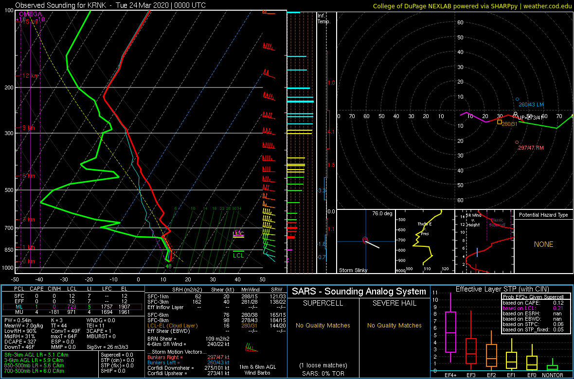This screenshot has height=379, width=574.
Task: Click the SARS - Sounding Analog System heading
Action: 359,292
